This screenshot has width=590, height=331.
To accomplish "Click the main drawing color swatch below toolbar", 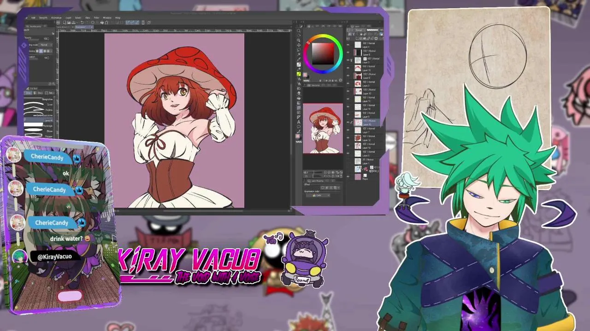I will [298, 136].
